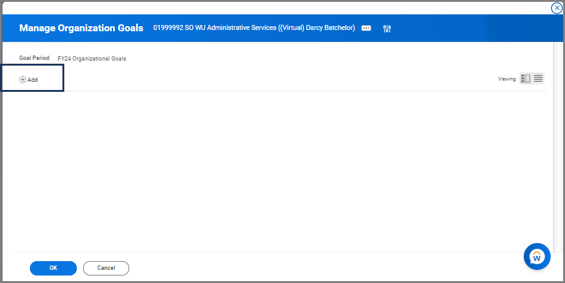Click the Goal Period field label
This screenshot has height=283, width=565.
pyautogui.click(x=34, y=58)
